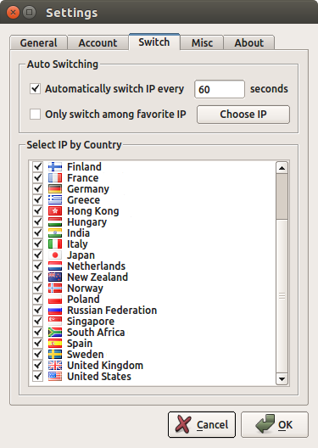Uncheck the Norway country checkbox

[38, 288]
